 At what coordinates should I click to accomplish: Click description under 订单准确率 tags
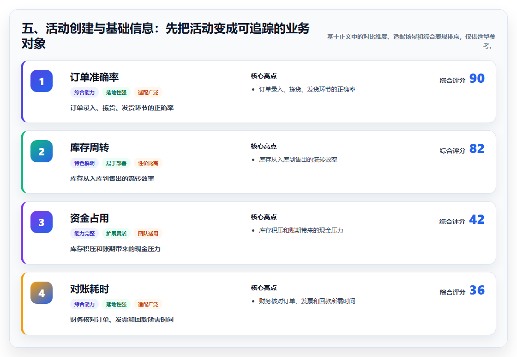(122, 108)
